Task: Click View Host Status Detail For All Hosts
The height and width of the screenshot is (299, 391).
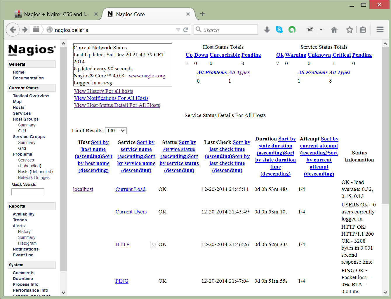Action: click(x=117, y=105)
